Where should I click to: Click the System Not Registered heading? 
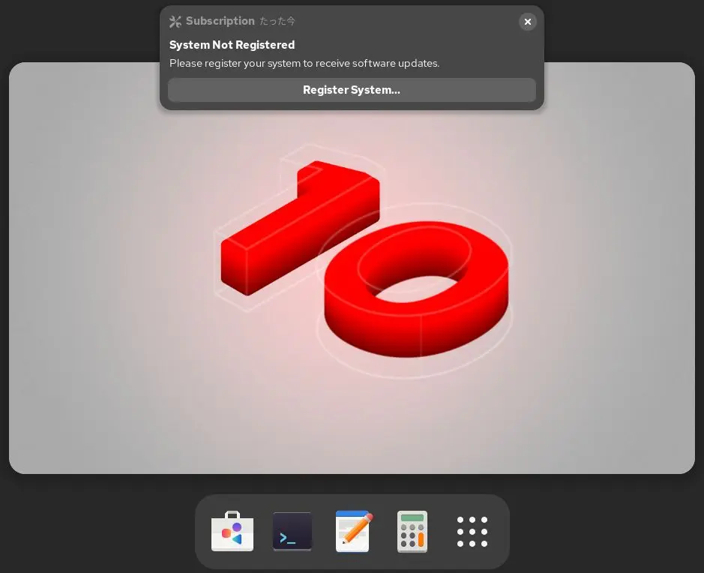click(232, 45)
